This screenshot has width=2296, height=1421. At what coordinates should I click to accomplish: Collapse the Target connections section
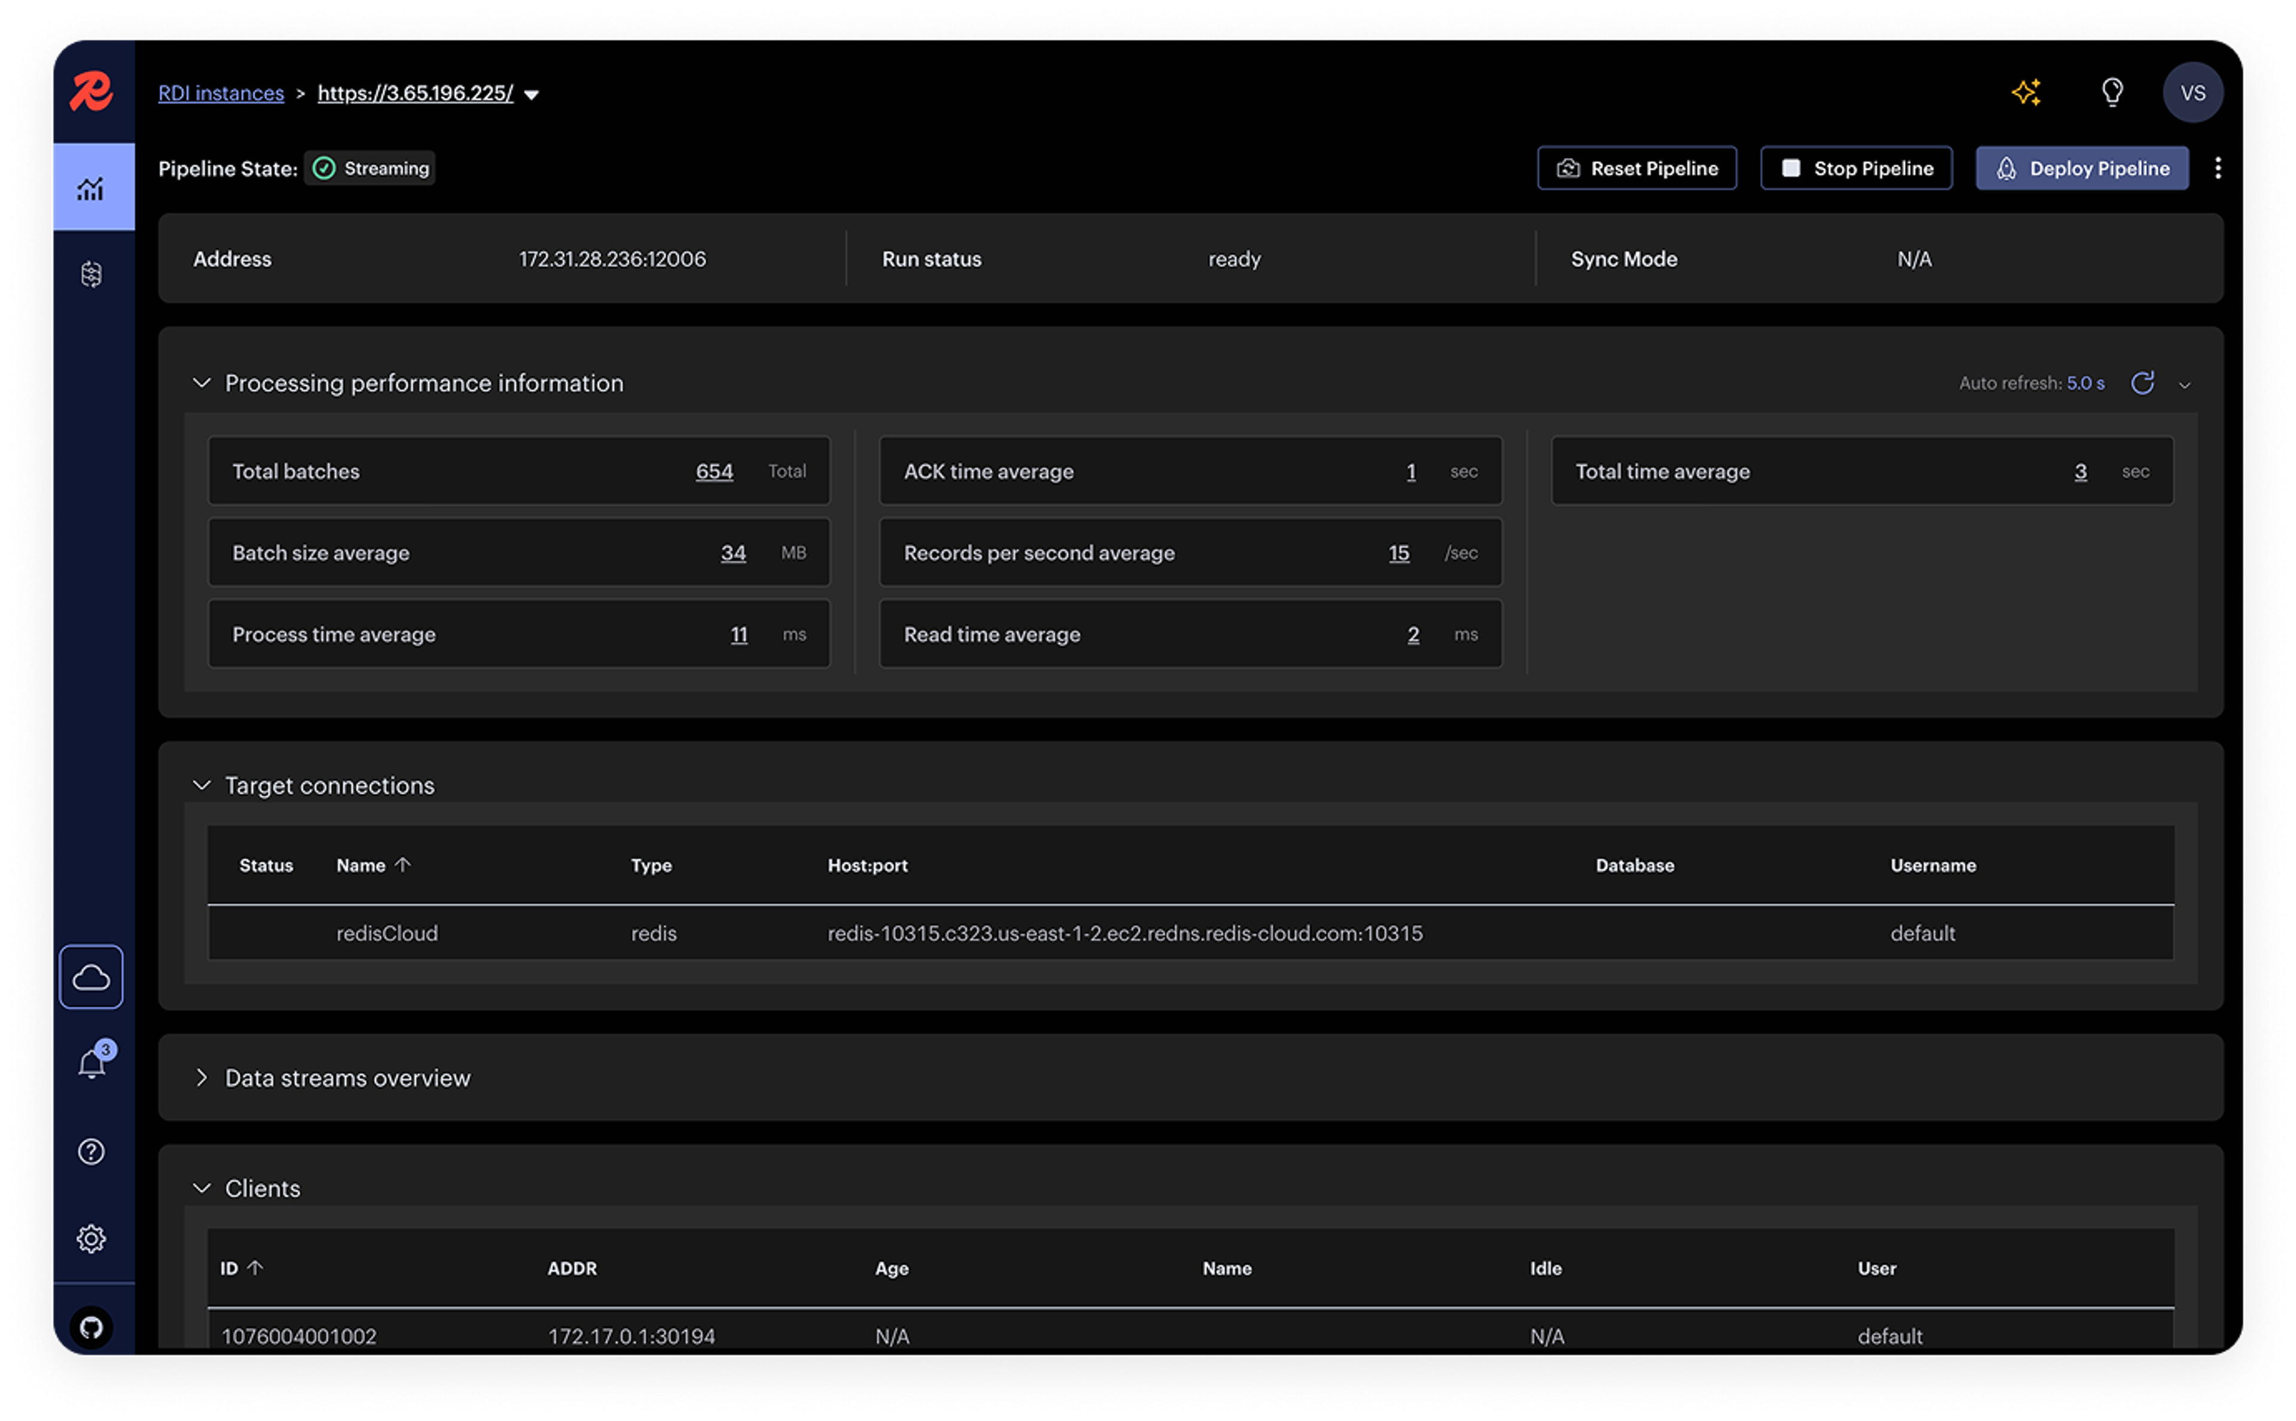201,785
